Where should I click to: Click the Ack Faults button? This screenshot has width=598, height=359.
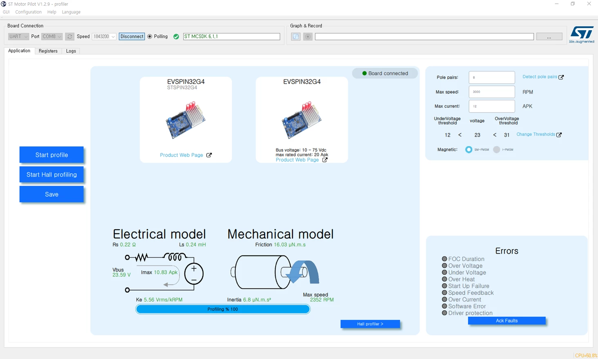(x=507, y=321)
